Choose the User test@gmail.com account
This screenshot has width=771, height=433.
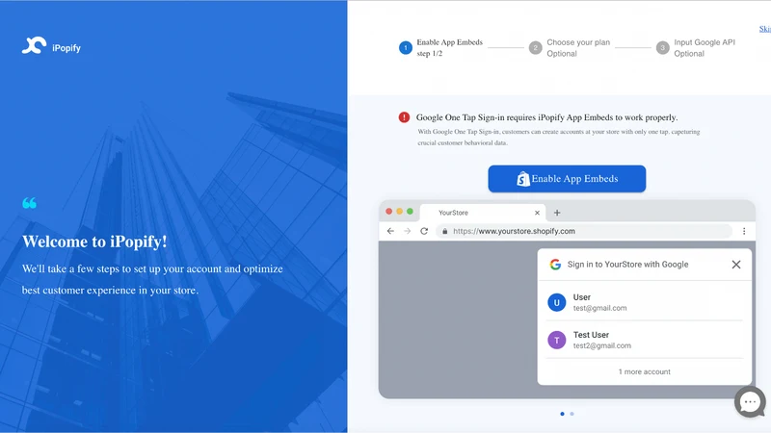645,302
